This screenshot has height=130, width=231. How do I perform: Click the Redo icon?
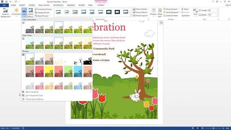click(x=16, y=1)
